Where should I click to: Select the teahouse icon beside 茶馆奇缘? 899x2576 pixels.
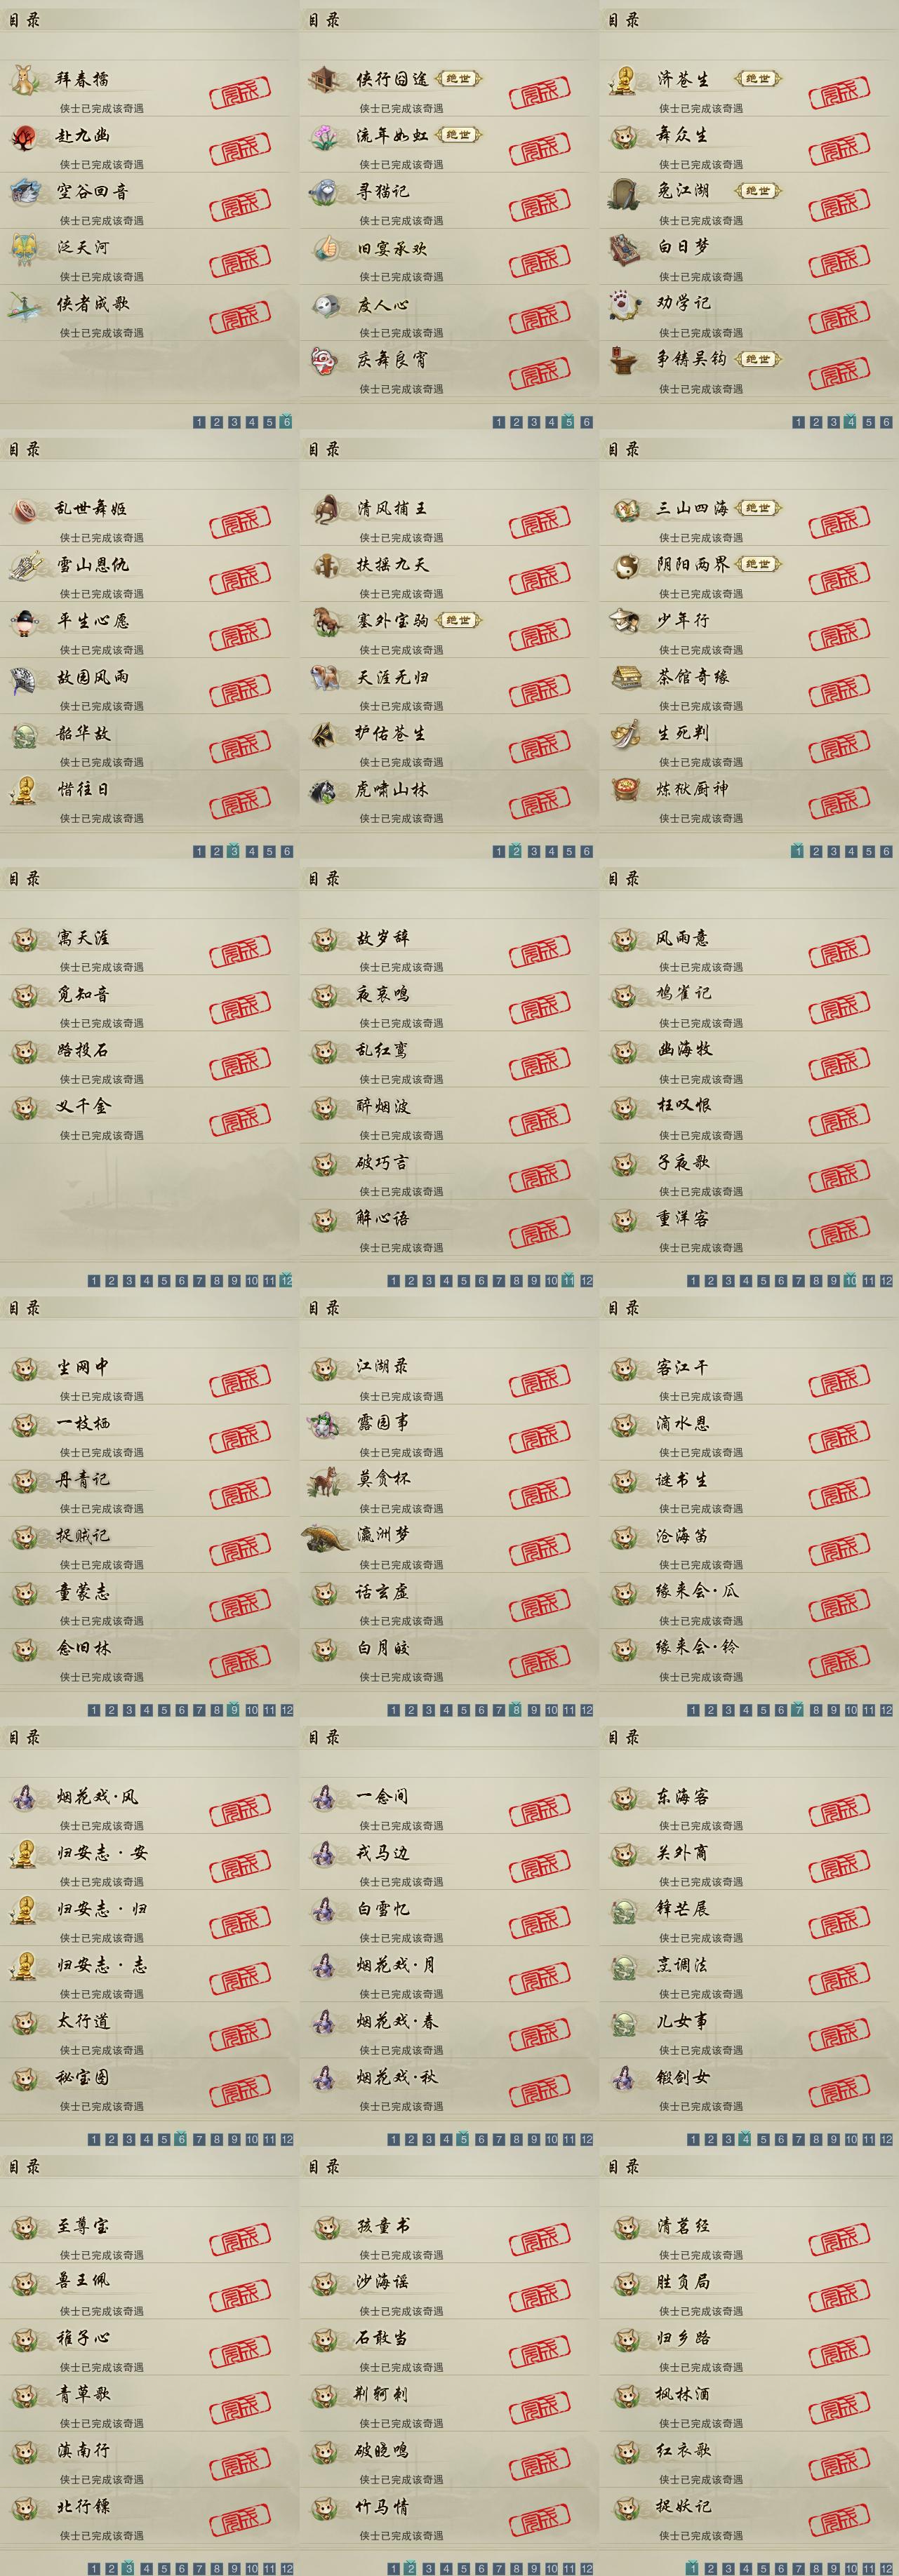625,678
